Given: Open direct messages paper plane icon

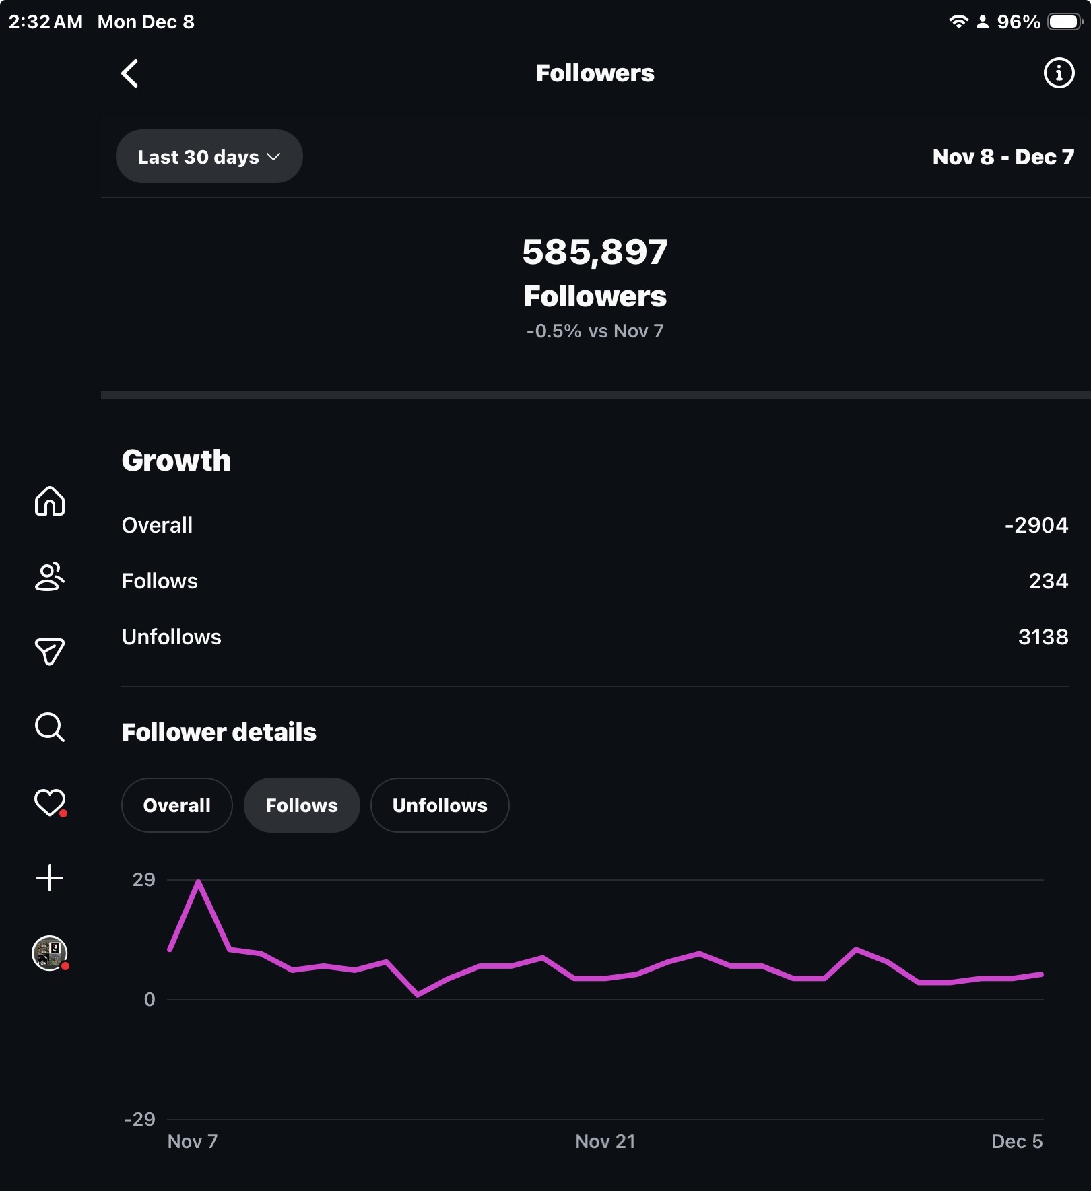Looking at the screenshot, I should 50,651.
